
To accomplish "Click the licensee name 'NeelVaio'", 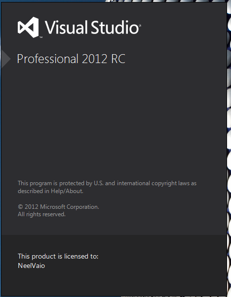I will (31, 266).
